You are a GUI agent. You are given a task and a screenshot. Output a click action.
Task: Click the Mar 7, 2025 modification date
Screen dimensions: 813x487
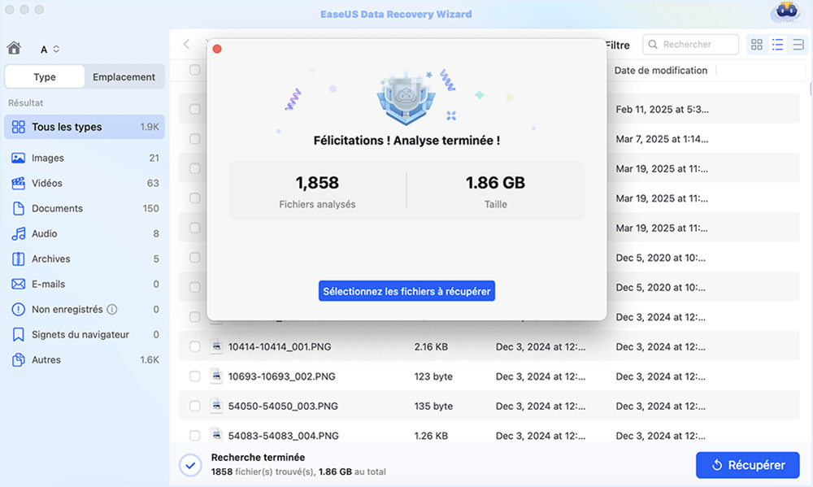pos(662,139)
